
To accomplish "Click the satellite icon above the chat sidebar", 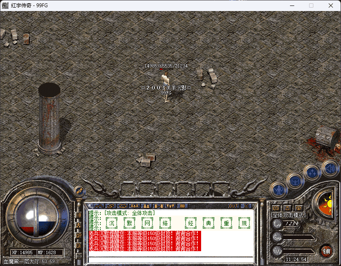I will tap(79, 191).
